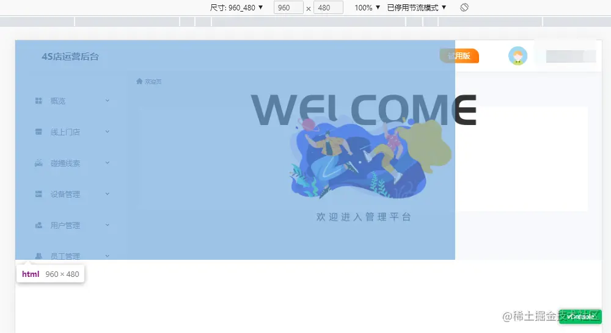Expand the 用户管理 chevron
Image resolution: width=611 pixels, height=333 pixels.
click(x=107, y=225)
